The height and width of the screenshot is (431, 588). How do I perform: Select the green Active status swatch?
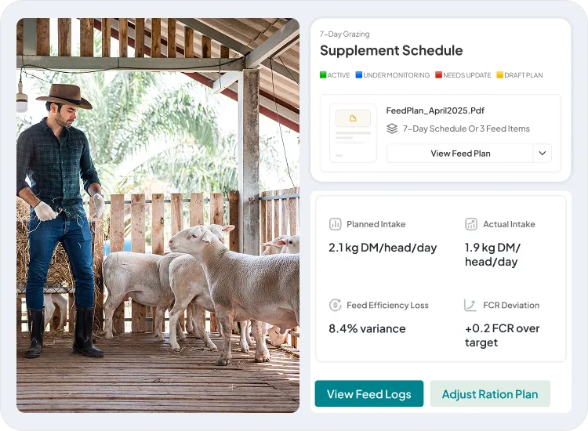[323, 75]
